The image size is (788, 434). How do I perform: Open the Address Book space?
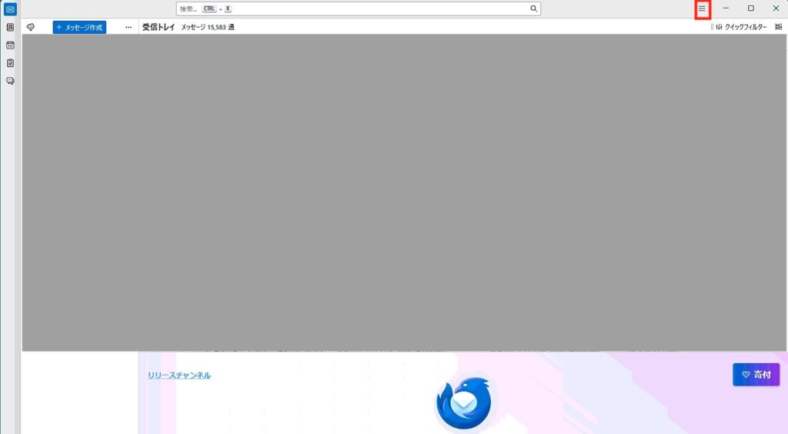pyautogui.click(x=10, y=27)
